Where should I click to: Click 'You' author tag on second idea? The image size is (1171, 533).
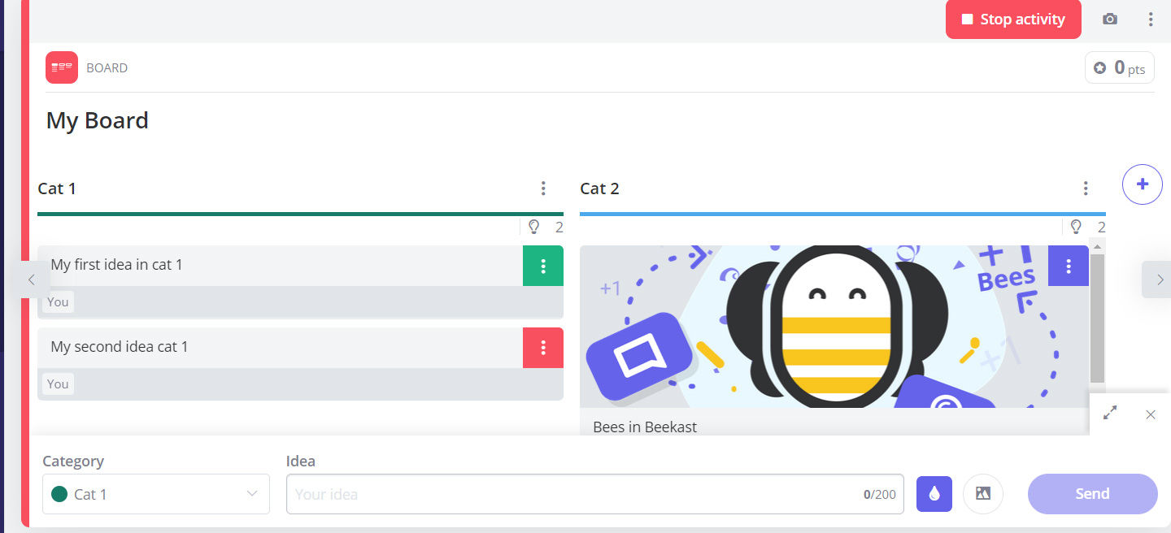[58, 384]
